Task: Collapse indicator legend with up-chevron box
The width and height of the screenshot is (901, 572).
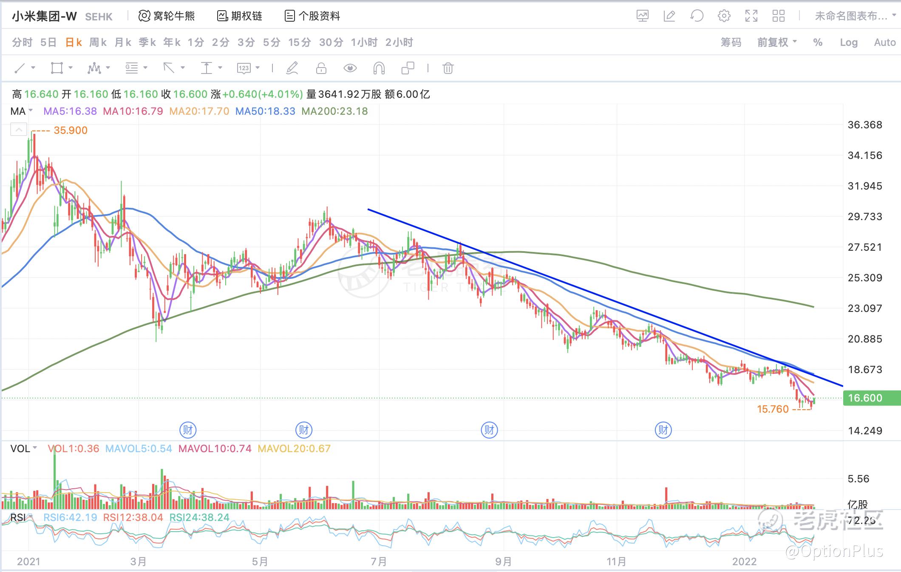Action: [19, 130]
